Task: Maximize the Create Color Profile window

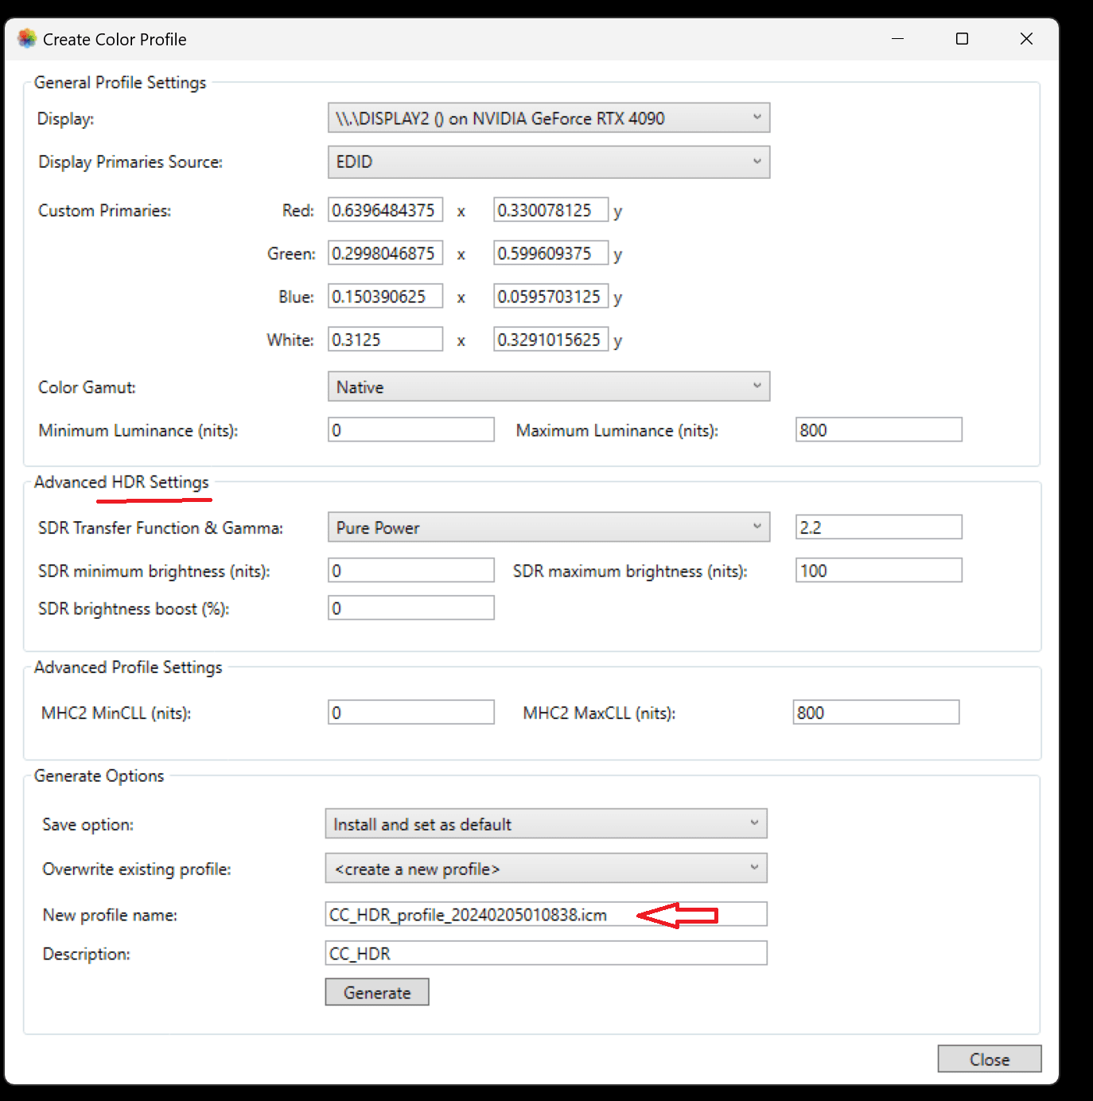Action: (962, 38)
